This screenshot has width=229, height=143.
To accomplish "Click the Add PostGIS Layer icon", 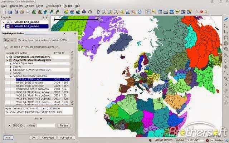I will [x=45, y=12].
